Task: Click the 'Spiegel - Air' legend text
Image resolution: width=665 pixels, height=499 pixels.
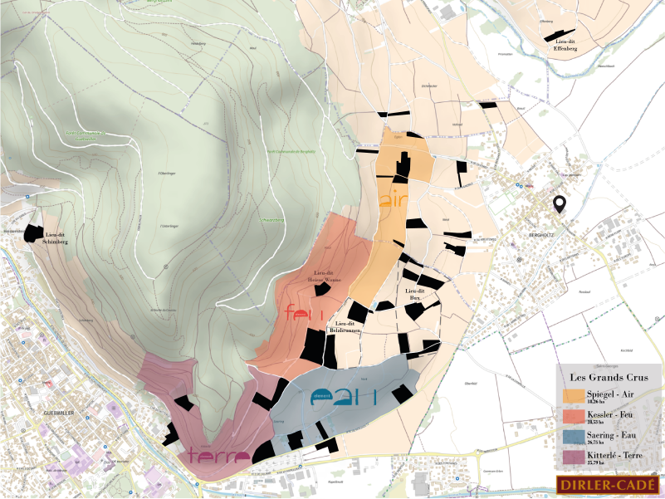Action: [x=610, y=393]
